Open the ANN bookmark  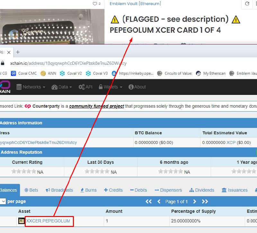pos(49,73)
